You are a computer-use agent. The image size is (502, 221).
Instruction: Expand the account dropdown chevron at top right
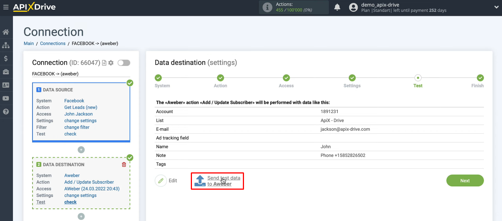click(x=496, y=7)
